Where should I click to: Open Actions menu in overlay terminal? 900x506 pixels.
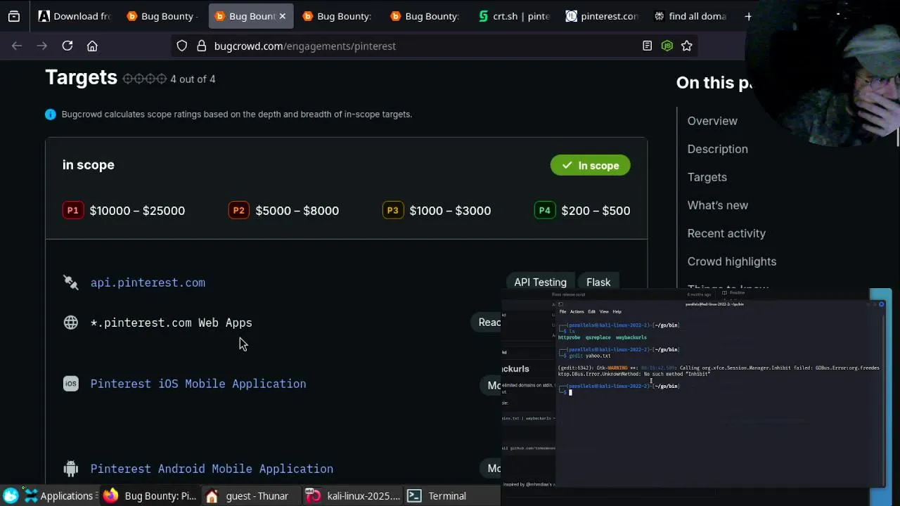point(577,311)
